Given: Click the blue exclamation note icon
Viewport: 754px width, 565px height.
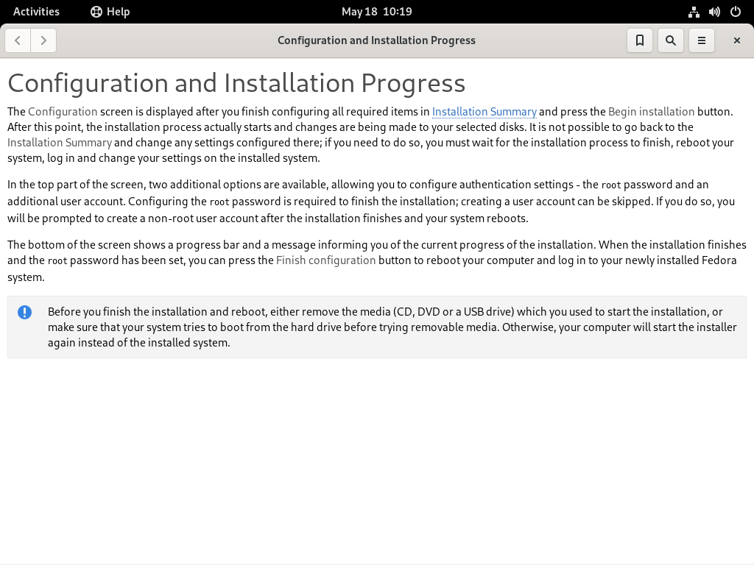Looking at the screenshot, I should [x=24, y=312].
